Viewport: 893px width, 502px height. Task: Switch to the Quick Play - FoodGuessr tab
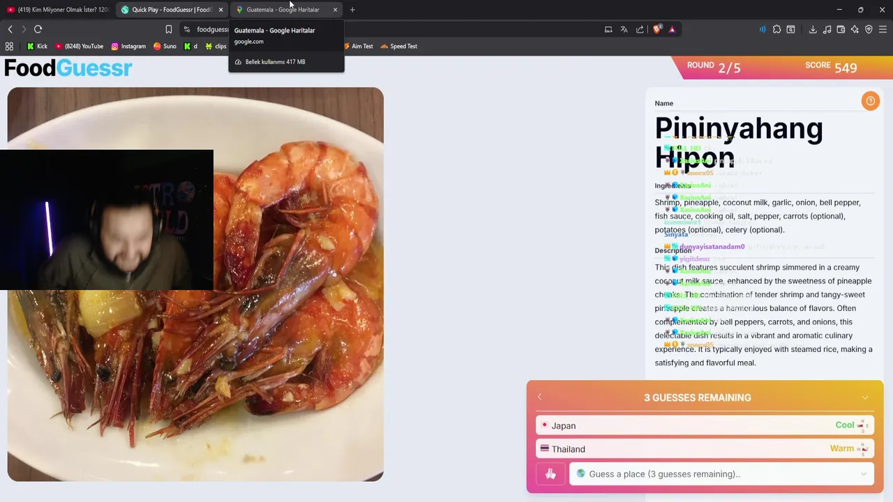pyautogui.click(x=171, y=10)
